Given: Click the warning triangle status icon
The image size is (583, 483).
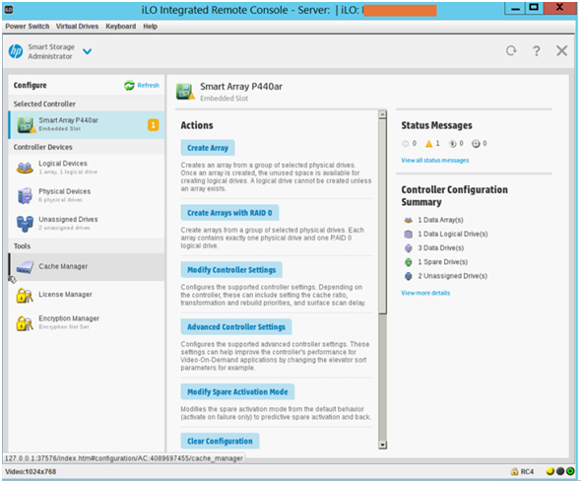Looking at the screenshot, I should click(428, 144).
